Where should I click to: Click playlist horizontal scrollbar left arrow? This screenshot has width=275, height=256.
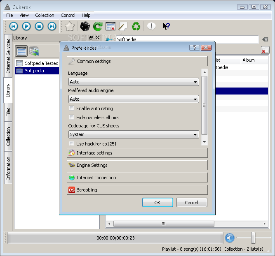(109, 224)
